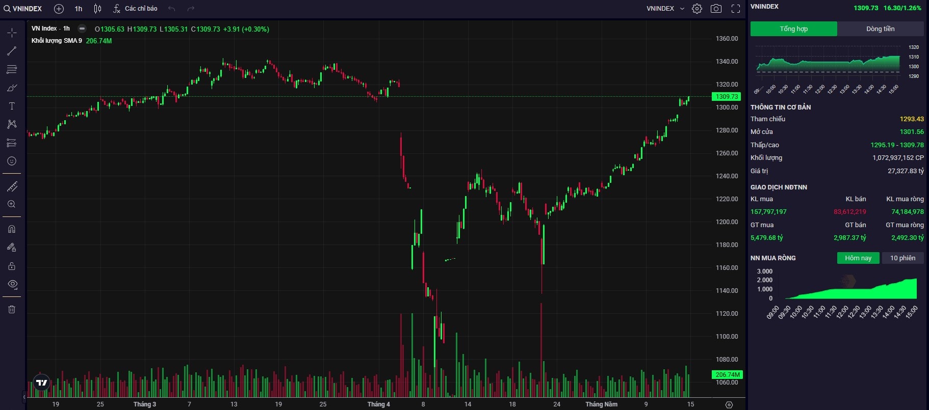Select the crosshair cursor tool

point(12,33)
